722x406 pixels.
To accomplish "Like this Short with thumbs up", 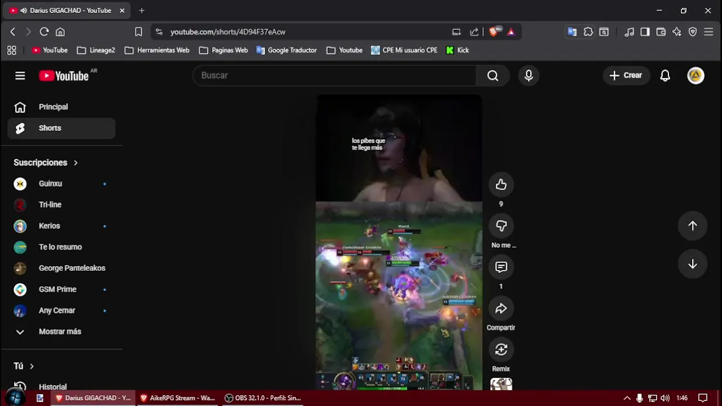I will pos(501,184).
